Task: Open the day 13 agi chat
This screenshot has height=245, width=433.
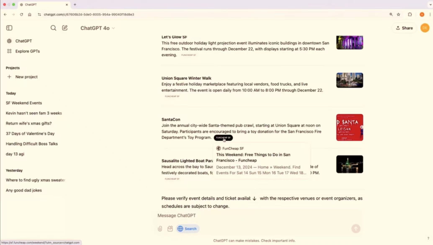Action: click(x=15, y=154)
